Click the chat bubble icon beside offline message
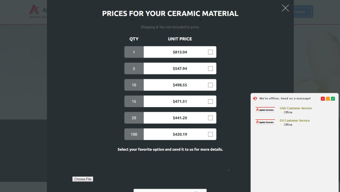 pyautogui.click(x=255, y=98)
